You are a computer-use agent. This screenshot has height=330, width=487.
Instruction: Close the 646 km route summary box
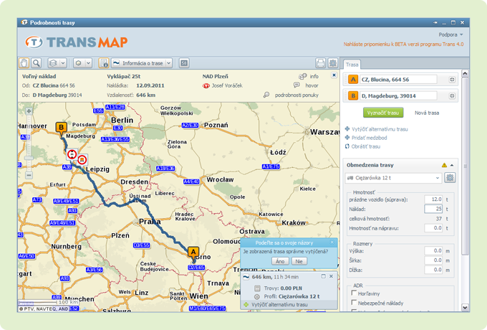click(331, 276)
